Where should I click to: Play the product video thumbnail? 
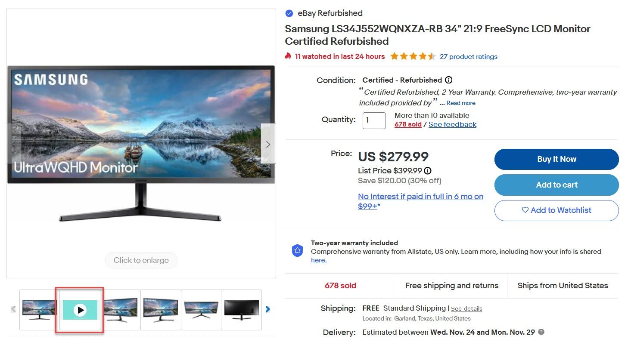pyautogui.click(x=80, y=310)
